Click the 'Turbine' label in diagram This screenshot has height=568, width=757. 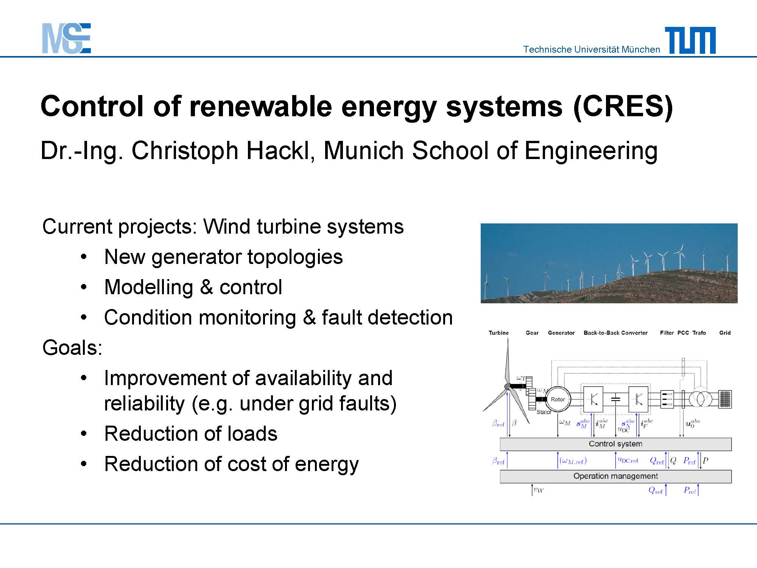pos(498,333)
